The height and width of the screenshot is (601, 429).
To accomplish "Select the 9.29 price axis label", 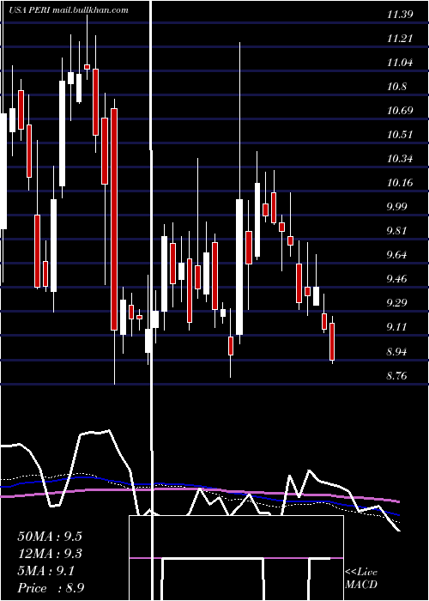I will (398, 303).
